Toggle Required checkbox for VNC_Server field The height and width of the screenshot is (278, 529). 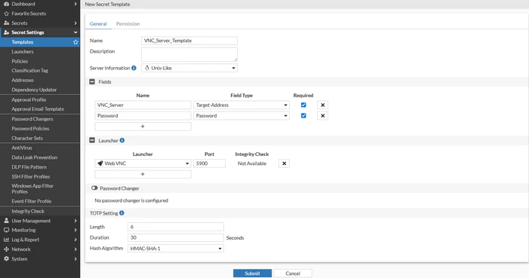tap(303, 105)
